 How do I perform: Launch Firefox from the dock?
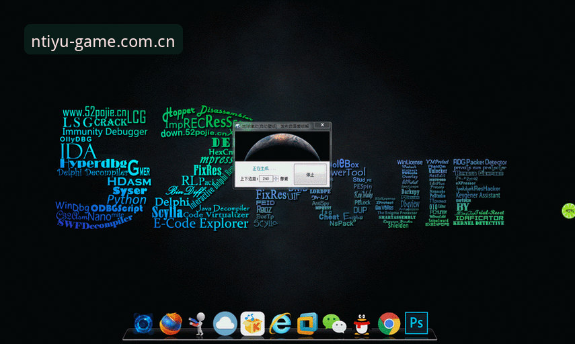click(x=171, y=323)
